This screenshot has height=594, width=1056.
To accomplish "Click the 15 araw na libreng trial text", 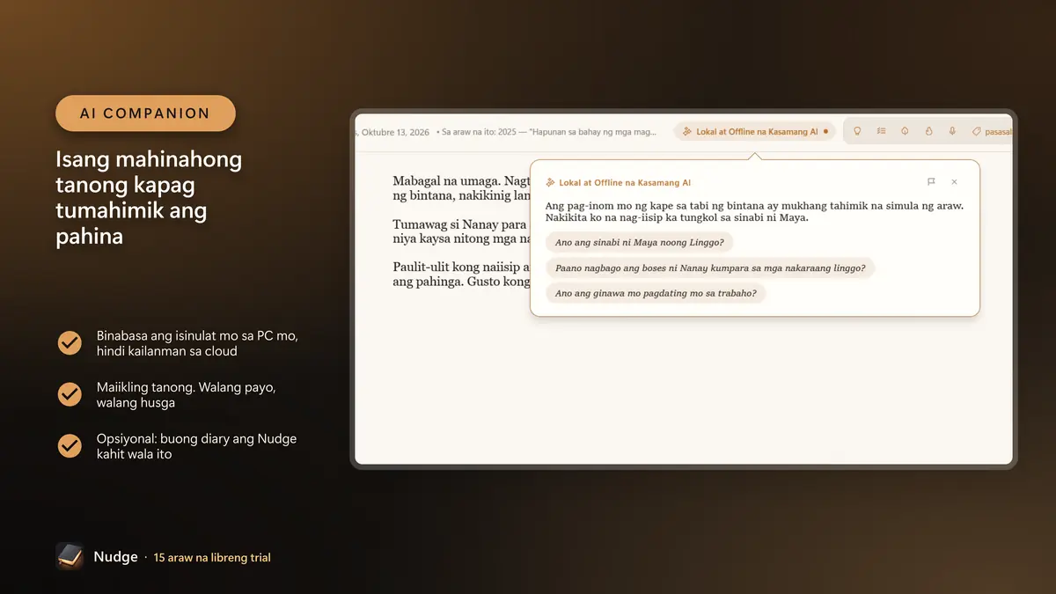I will [x=212, y=557].
